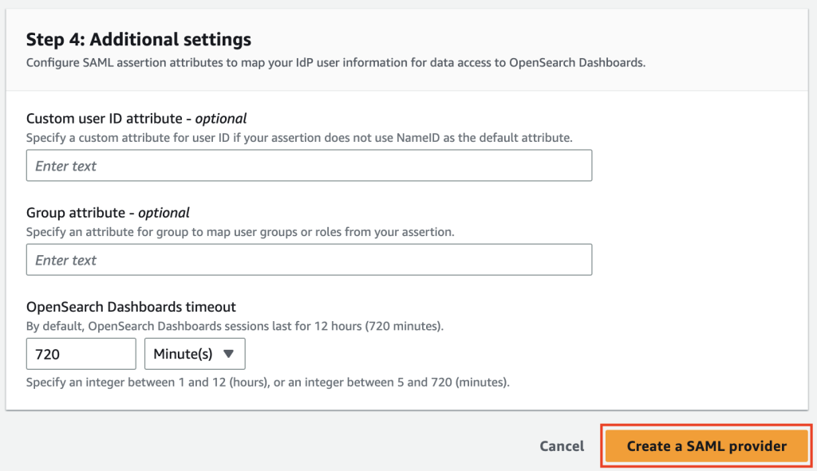Click the Configure SAML assertion attributes description

click(335, 62)
